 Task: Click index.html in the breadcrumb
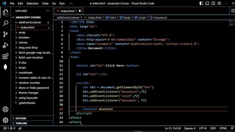93,18
